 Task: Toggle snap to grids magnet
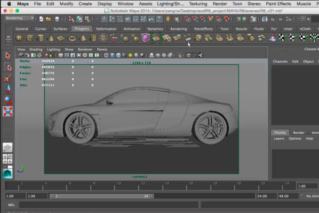(x=187, y=19)
